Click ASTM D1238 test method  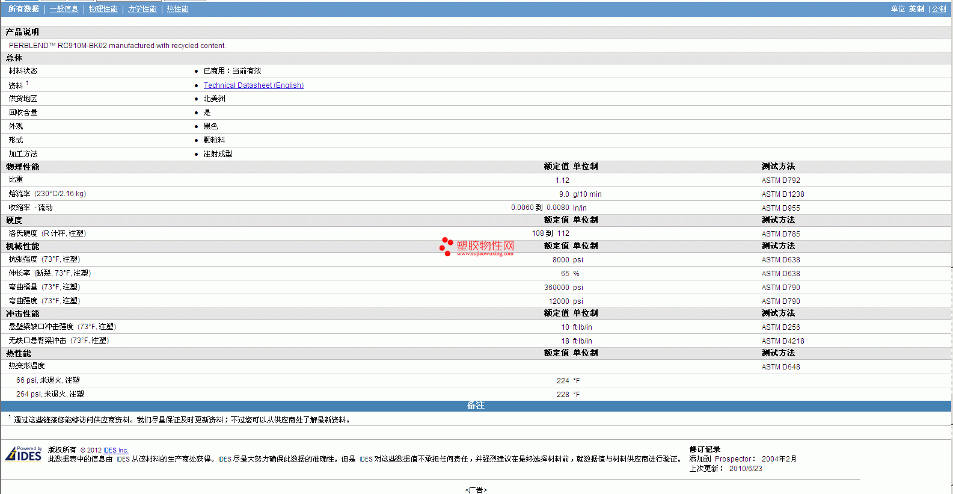[x=782, y=194]
